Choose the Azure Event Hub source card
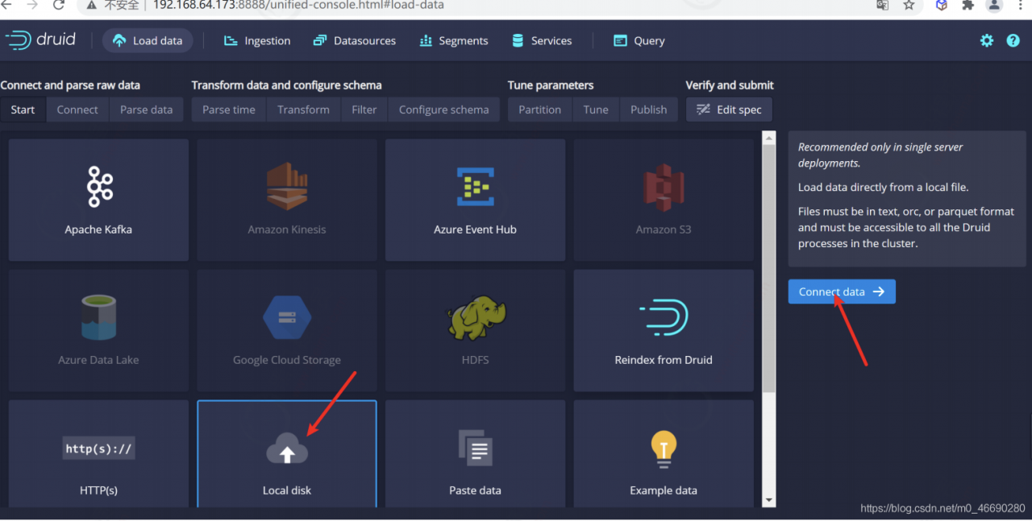Screen dimensions: 1032x521 [475, 200]
